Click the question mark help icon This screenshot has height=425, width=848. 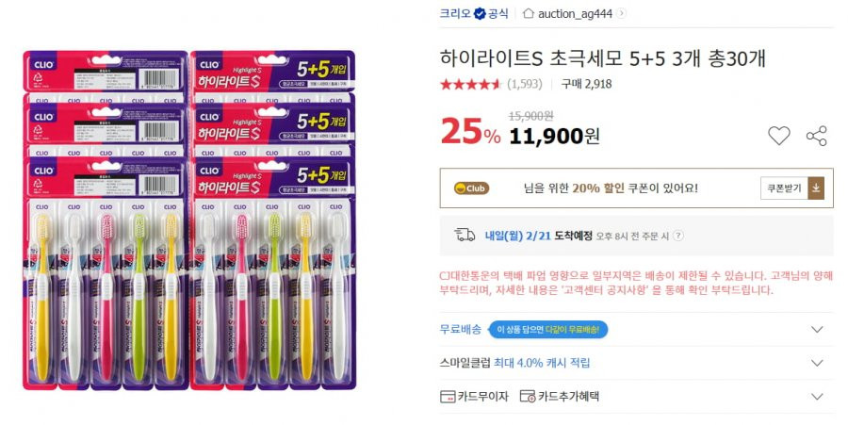(x=677, y=236)
